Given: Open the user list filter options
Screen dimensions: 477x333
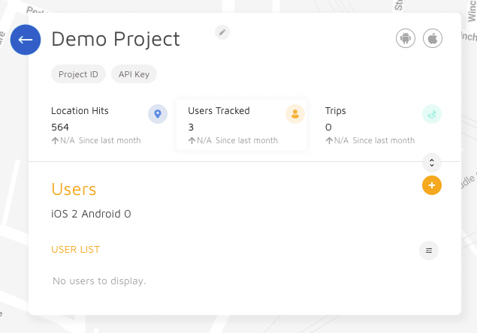Looking at the screenshot, I should tap(429, 250).
